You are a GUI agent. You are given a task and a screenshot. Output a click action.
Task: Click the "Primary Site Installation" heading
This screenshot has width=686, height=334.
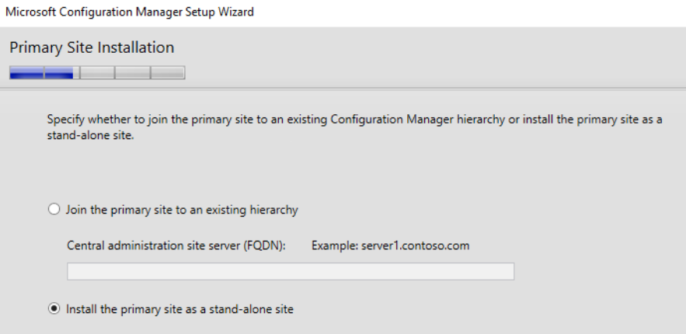coord(92,48)
